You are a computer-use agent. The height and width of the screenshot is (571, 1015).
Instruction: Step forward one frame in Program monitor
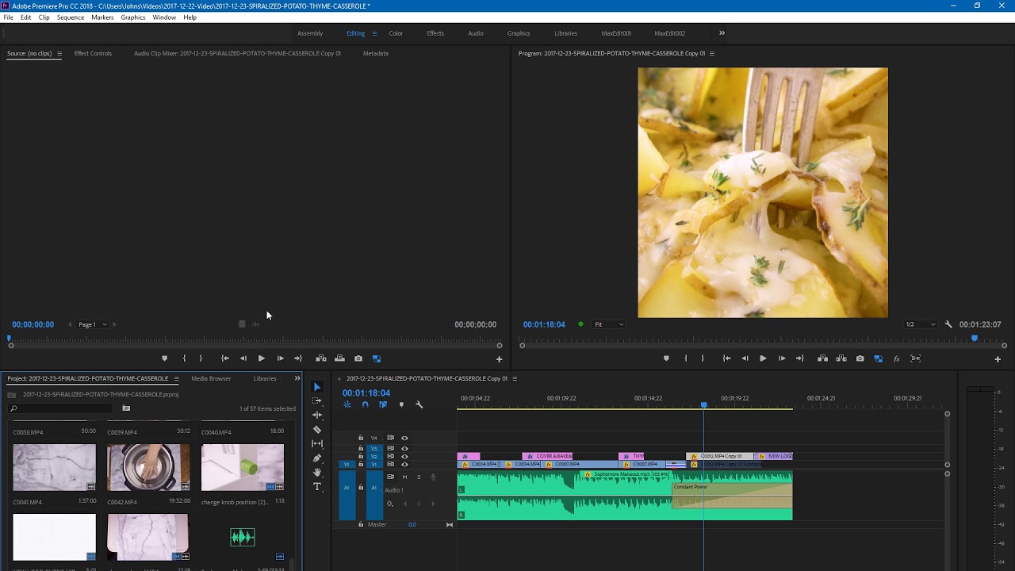[x=781, y=358]
